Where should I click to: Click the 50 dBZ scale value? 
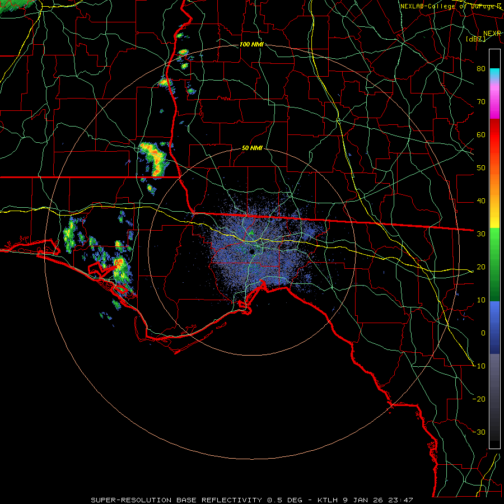point(481,168)
